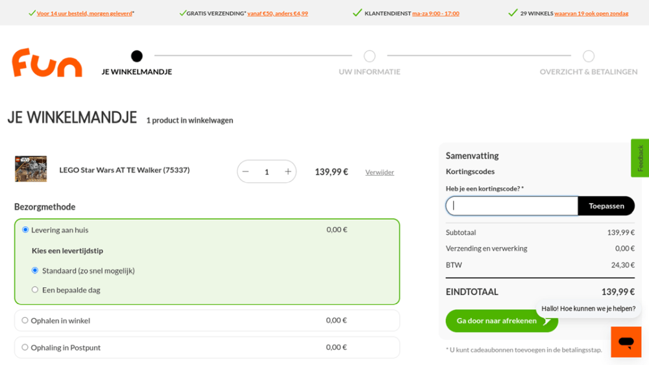Focus the kortingscode input field
Image resolution: width=649 pixels, height=365 pixels.
[511, 206]
